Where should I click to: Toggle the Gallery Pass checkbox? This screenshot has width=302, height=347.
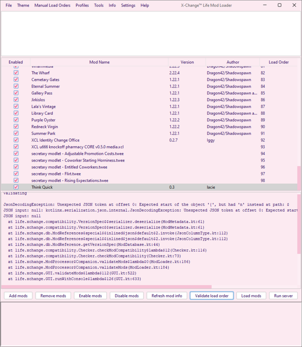point(16,93)
